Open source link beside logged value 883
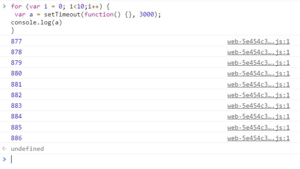300x169 pixels. coord(258,106)
